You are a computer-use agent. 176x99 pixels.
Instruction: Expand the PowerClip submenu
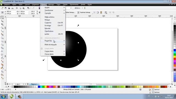(x=53, y=41)
